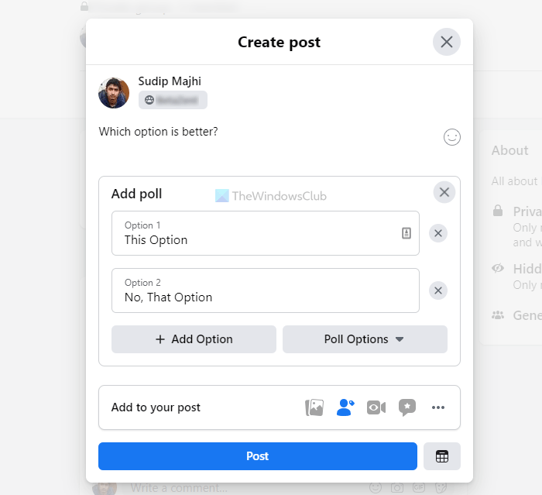The width and height of the screenshot is (542, 495).
Task: Publish with the blue Post button
Action: coord(257,456)
